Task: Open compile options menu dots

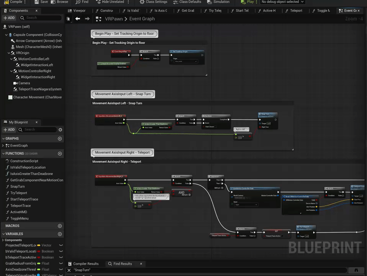Action: [x=25, y=2]
